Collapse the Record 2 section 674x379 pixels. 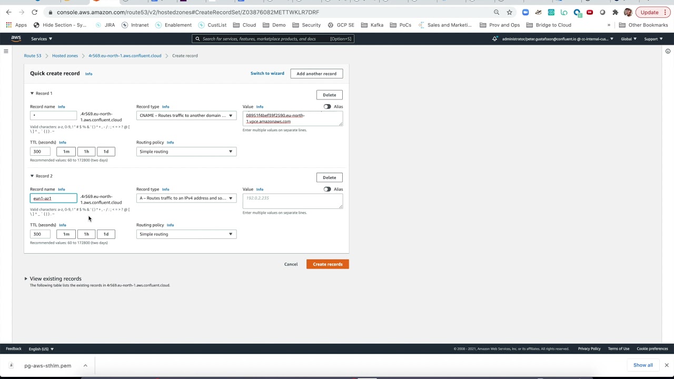pos(32,176)
